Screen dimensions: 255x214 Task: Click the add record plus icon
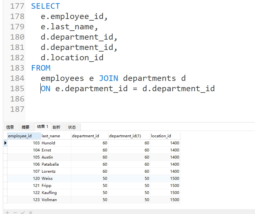point(8,212)
